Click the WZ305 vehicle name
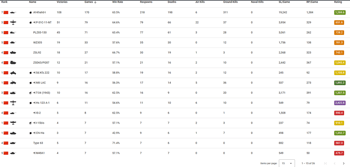Screen dimensions: 350x167 [x=37, y=43]
